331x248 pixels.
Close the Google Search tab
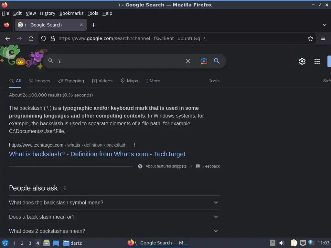(81, 25)
